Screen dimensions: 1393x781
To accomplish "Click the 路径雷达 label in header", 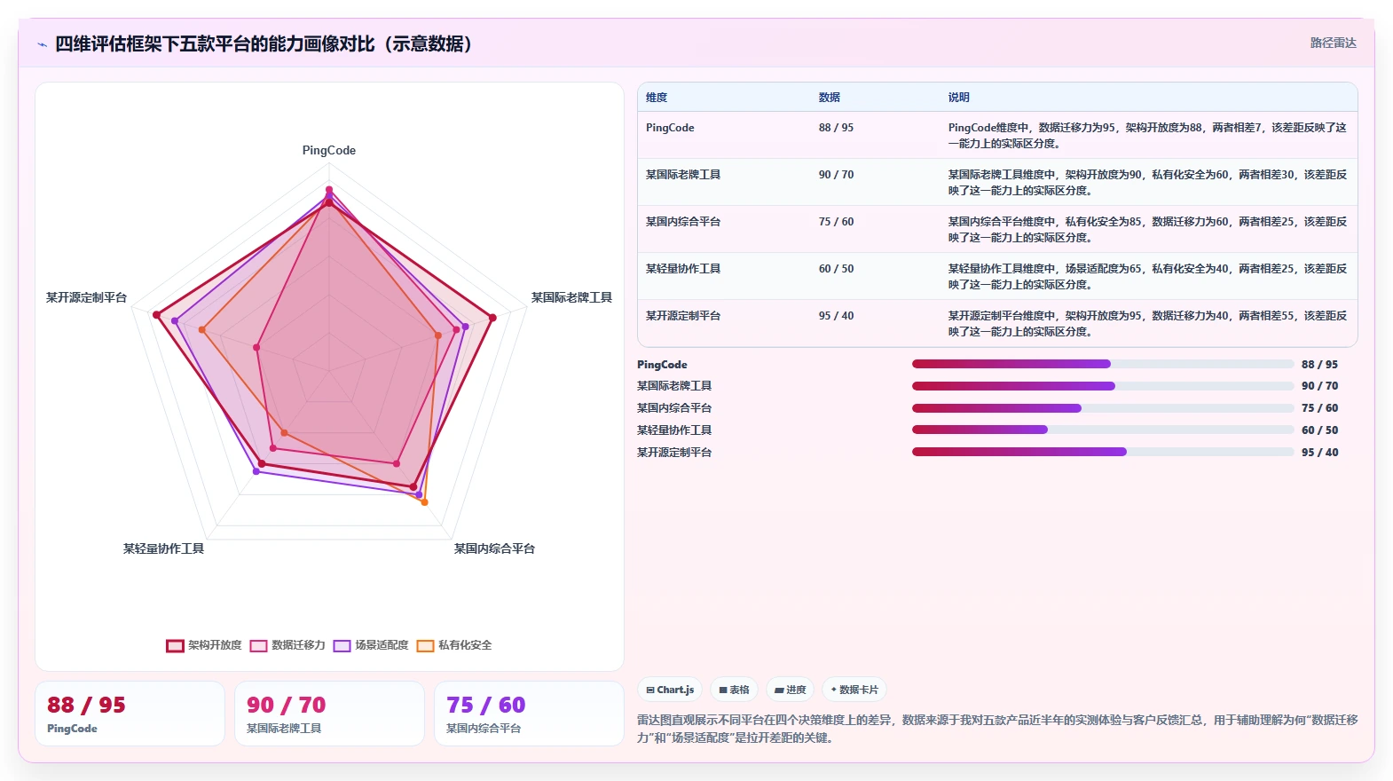I will point(1333,43).
